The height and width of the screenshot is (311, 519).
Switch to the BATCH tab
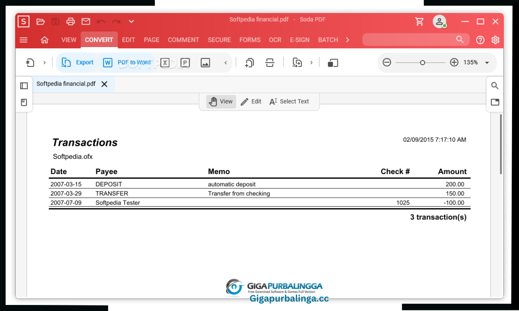(x=328, y=40)
